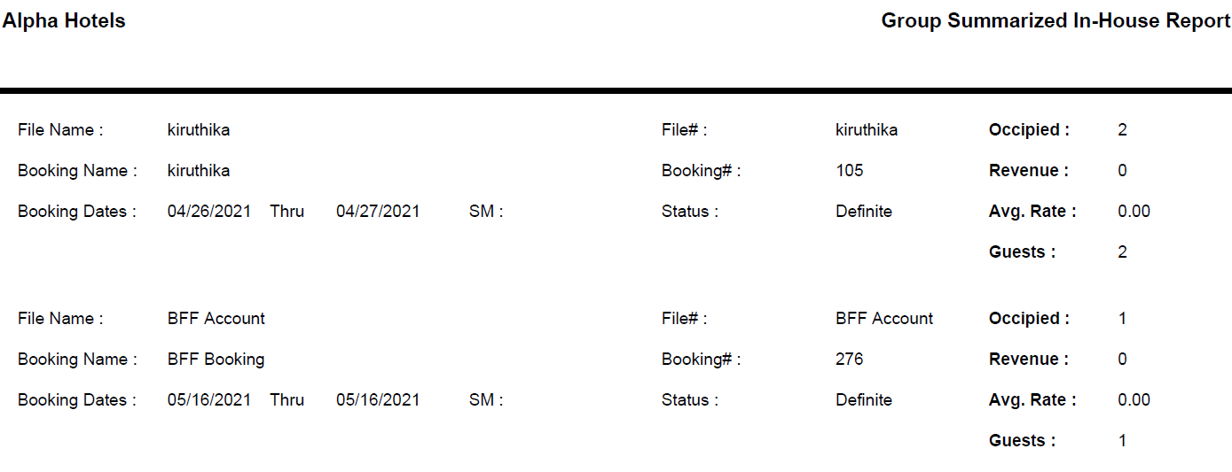Click kiruthika beside the Booking Name label
Image resolution: width=1232 pixels, height=472 pixels.
click(x=199, y=171)
